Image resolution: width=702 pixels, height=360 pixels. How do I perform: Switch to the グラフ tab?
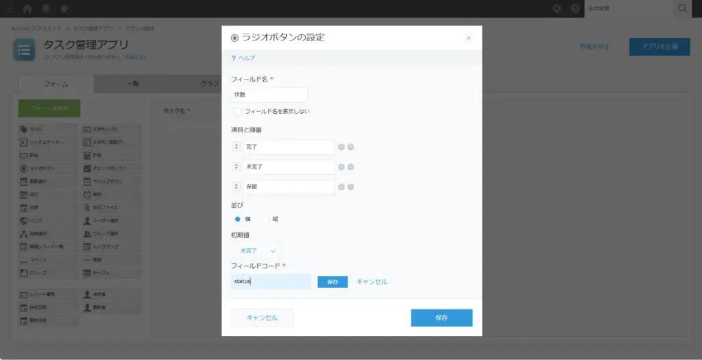click(x=209, y=84)
